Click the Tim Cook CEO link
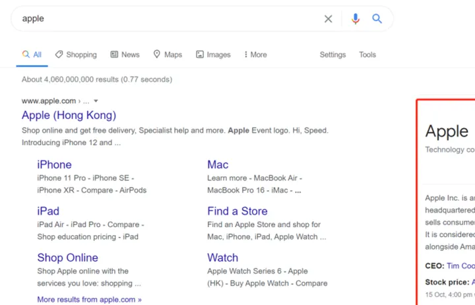Image resolution: width=475 pixels, height=305 pixels. pyautogui.click(x=460, y=266)
